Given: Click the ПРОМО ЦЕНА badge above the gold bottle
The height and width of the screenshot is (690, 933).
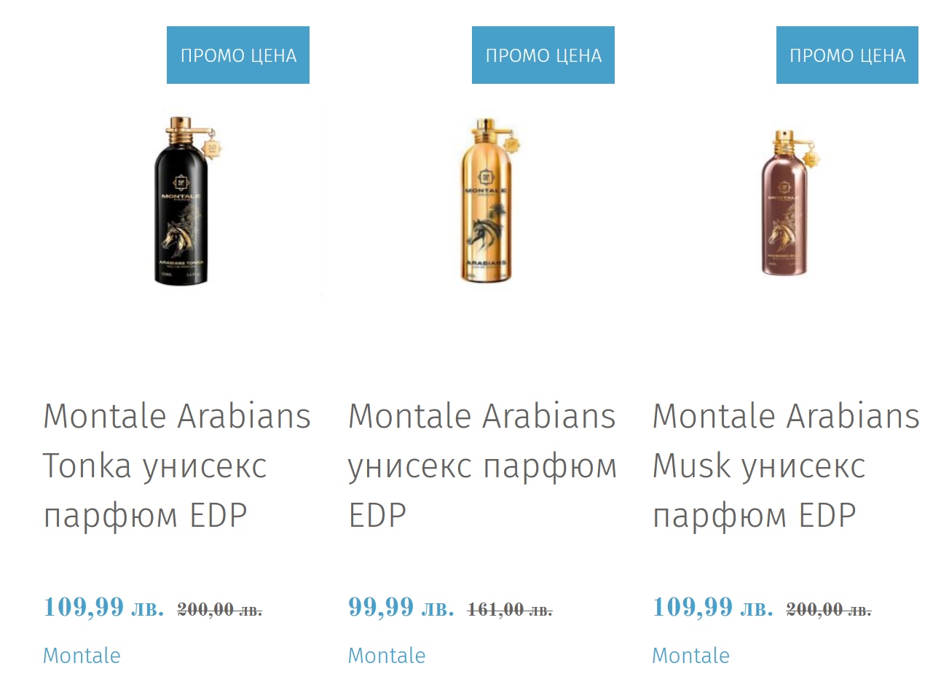Looking at the screenshot, I should [543, 55].
